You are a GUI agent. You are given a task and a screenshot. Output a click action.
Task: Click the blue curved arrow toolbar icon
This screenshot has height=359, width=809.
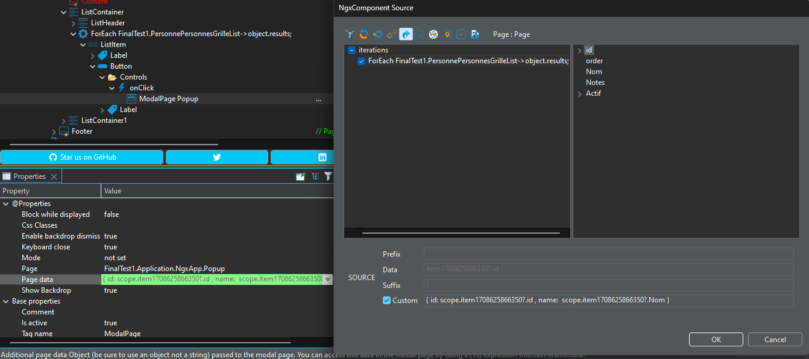tap(406, 34)
